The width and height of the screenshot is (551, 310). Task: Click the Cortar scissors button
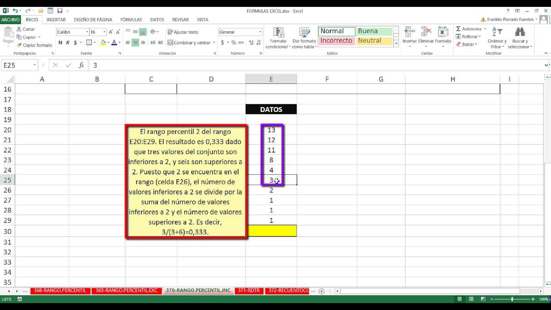tap(26, 29)
